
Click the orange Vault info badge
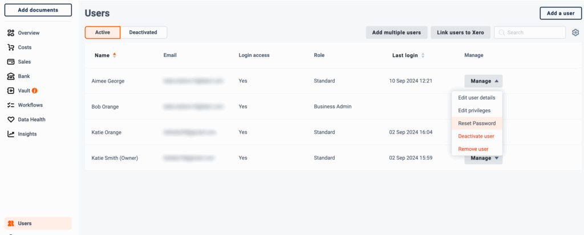point(35,90)
